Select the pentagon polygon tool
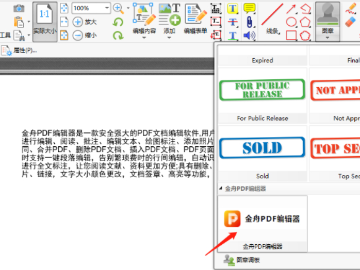The image size is (360, 270). [x=305, y=22]
